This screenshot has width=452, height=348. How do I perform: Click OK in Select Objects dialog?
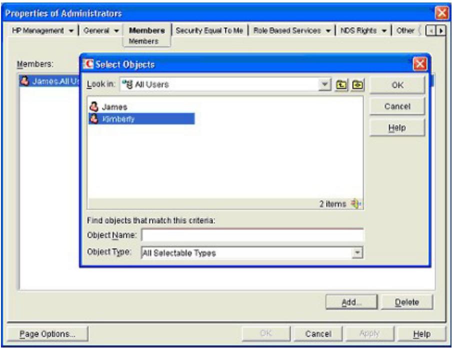coord(397,85)
